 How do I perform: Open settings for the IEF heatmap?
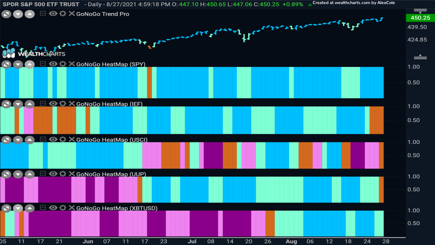pos(63,104)
